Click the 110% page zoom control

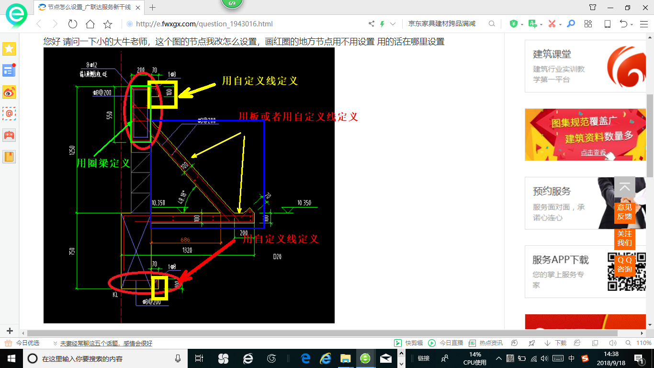639,343
